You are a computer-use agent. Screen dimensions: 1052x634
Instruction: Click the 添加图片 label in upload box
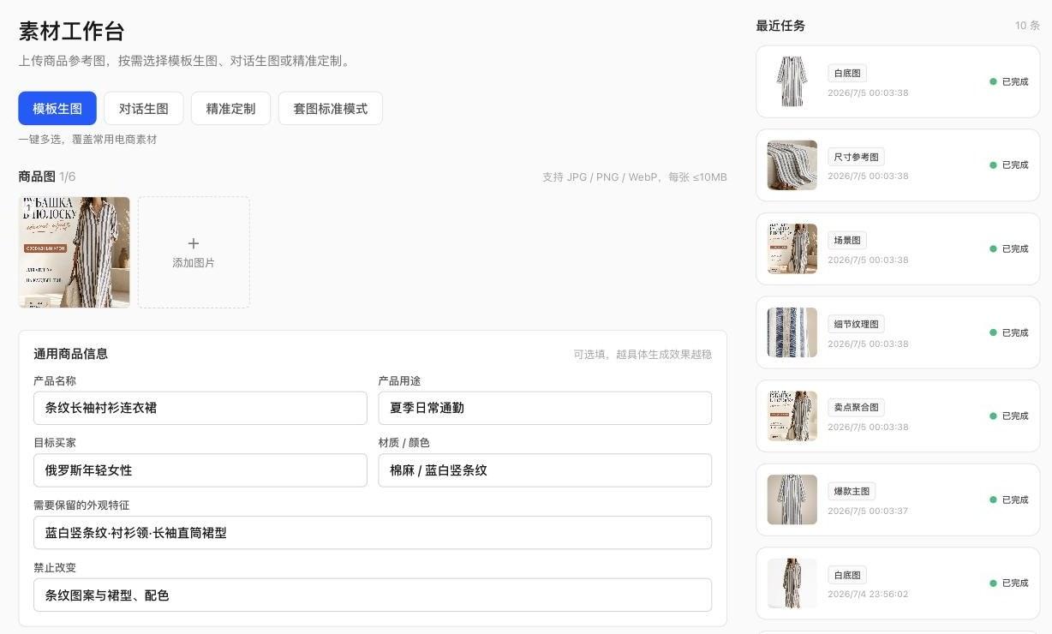pyautogui.click(x=194, y=263)
